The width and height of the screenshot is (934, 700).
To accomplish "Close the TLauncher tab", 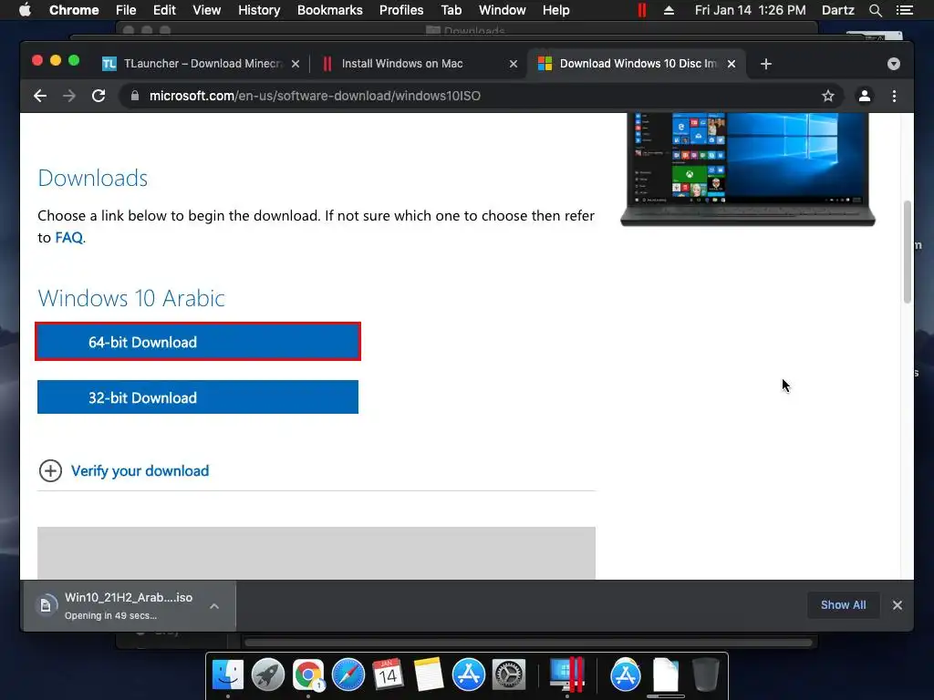I will point(296,64).
